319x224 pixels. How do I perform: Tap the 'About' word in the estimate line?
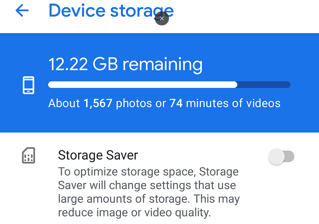[x=64, y=103]
